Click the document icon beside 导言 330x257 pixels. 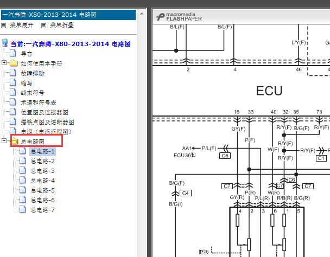click(13, 53)
